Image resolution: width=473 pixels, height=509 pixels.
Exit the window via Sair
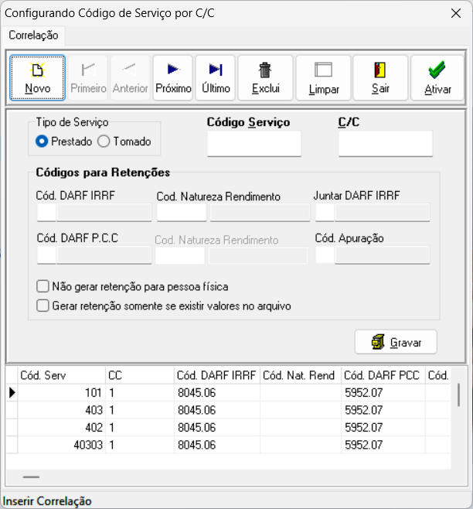point(380,77)
